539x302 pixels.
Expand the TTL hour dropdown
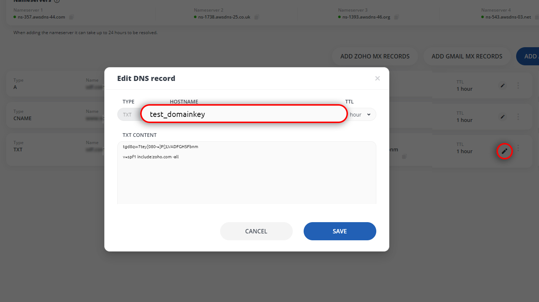(360, 115)
